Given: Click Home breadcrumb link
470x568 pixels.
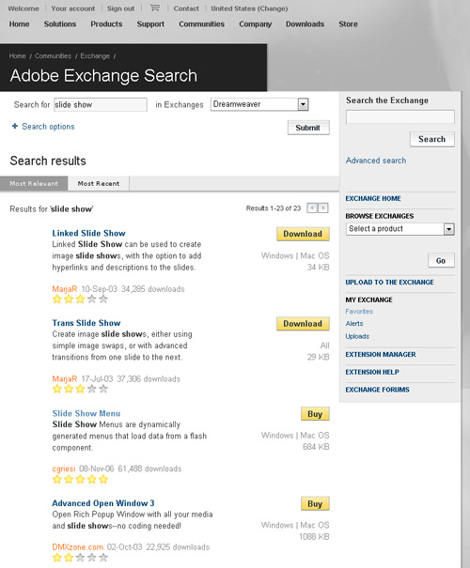Looking at the screenshot, I should [18, 55].
